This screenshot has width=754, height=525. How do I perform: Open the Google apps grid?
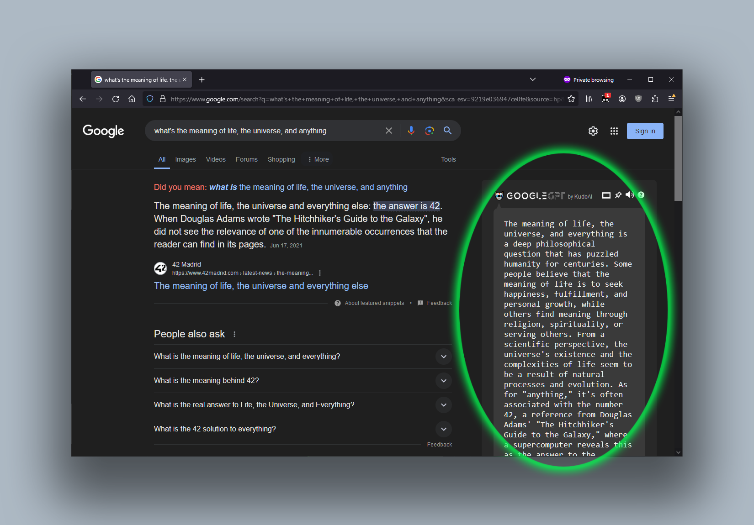(x=614, y=131)
